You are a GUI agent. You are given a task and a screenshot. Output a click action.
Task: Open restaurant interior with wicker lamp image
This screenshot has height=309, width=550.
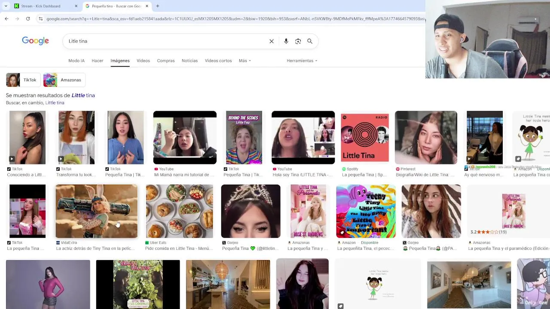(228, 284)
